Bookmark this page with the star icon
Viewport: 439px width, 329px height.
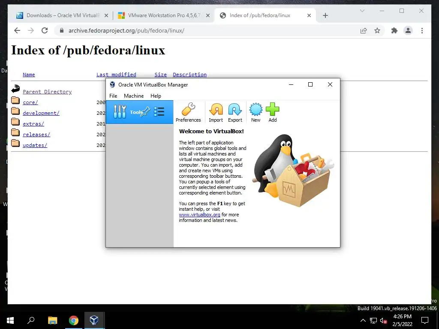[x=377, y=30]
